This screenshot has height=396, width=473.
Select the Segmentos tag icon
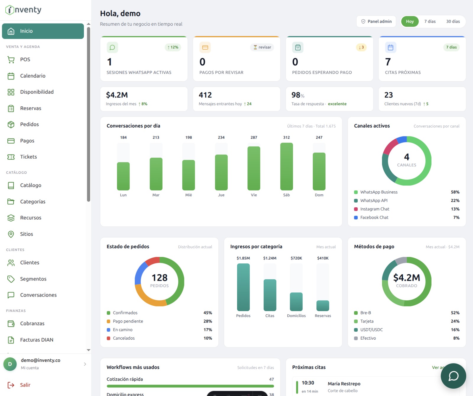[x=11, y=279]
